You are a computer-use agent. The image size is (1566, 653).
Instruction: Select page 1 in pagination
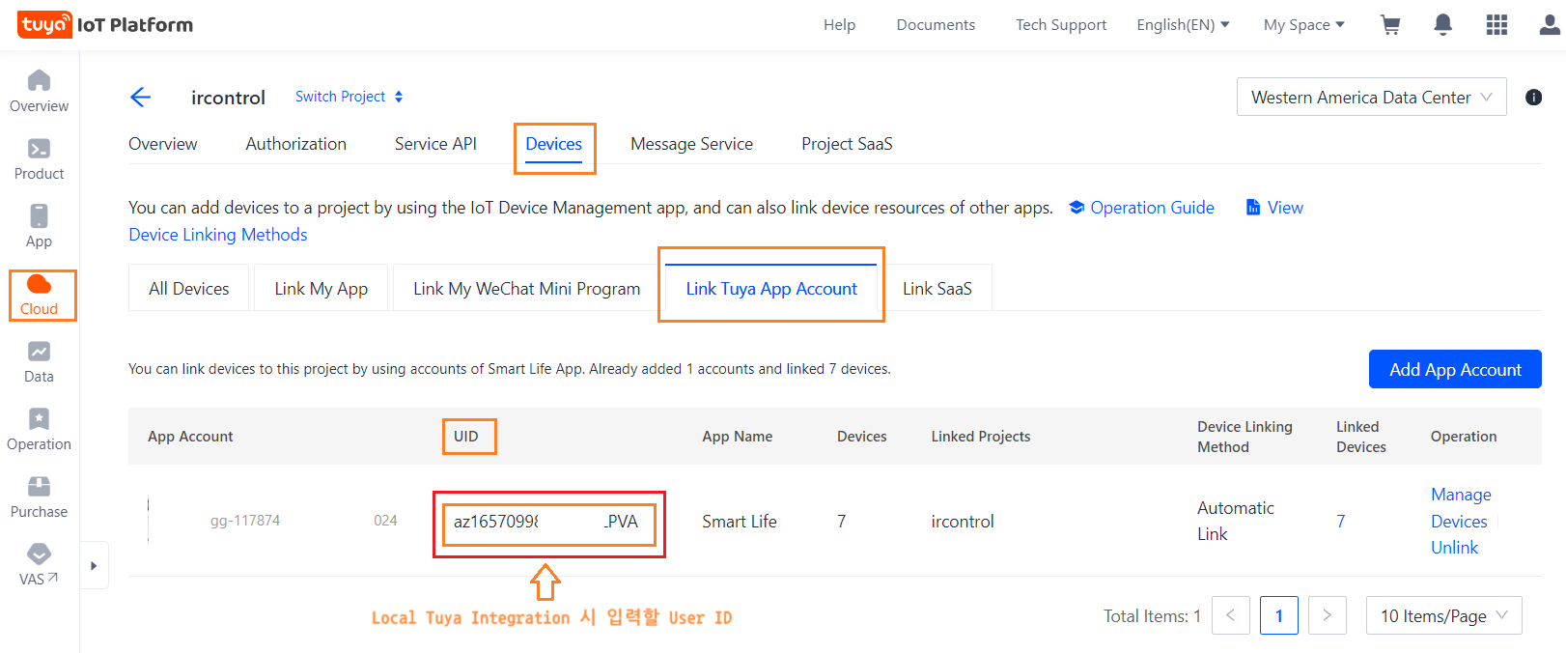pyautogui.click(x=1279, y=615)
